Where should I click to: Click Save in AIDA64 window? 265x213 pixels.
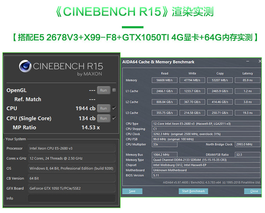pos(132,191)
